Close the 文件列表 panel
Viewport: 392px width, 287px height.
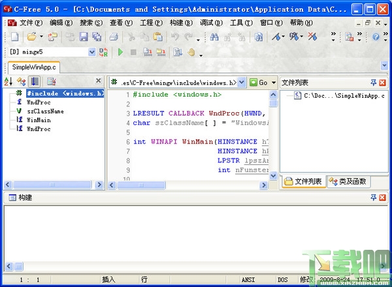pos(382,83)
